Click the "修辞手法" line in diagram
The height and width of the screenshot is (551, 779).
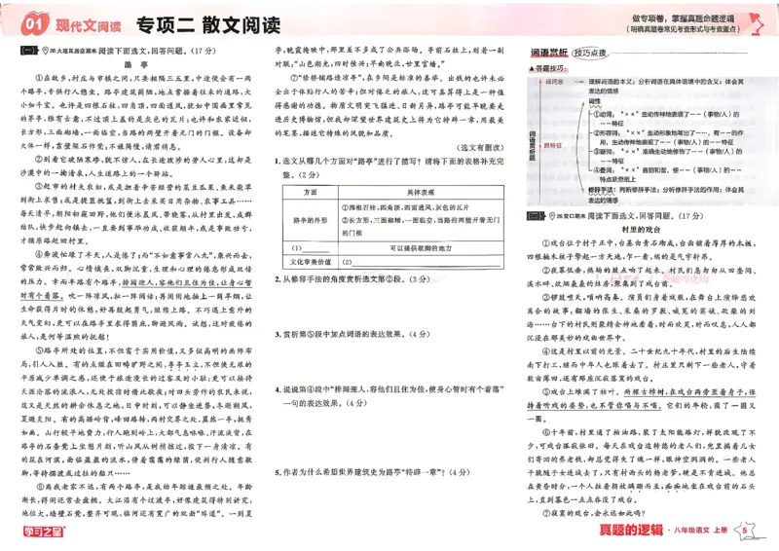tap(666, 195)
